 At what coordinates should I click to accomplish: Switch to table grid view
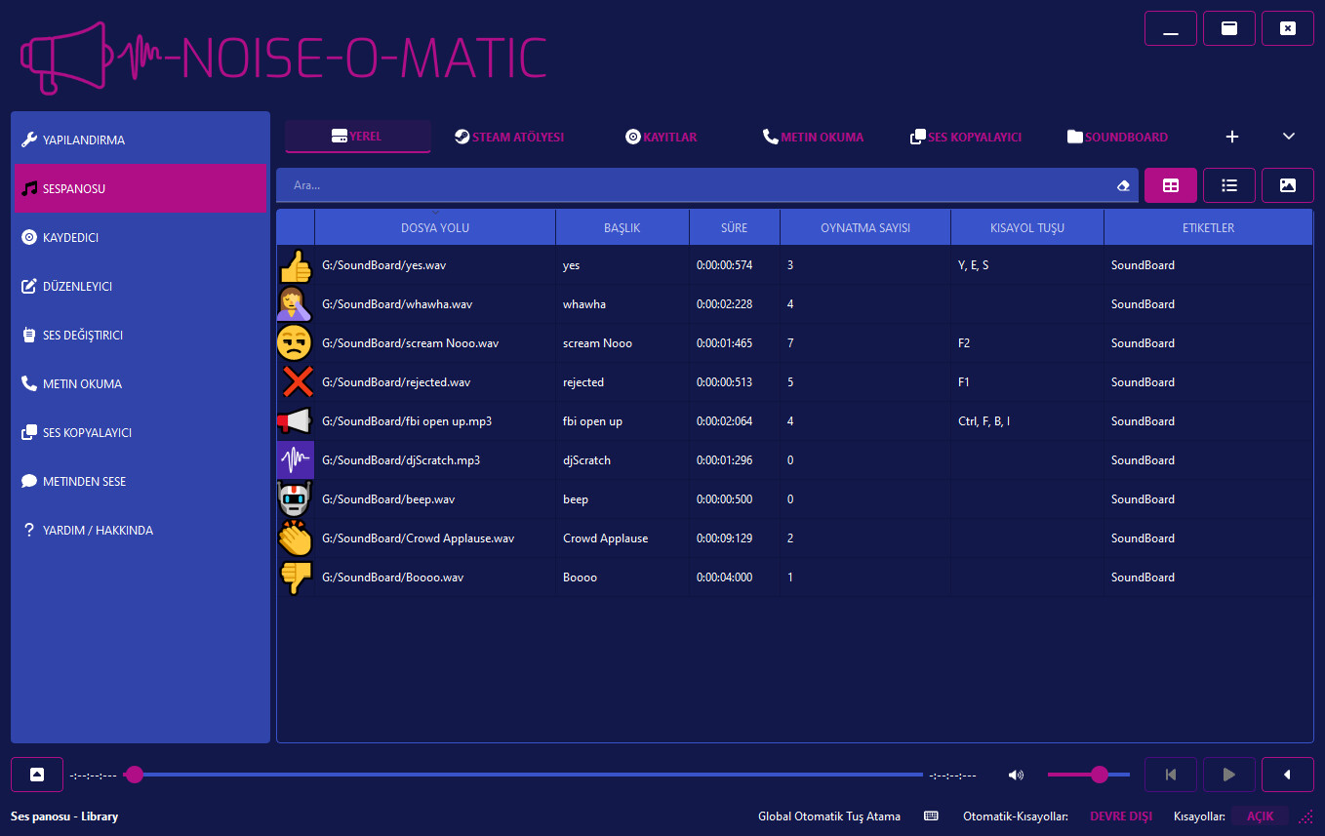click(x=1170, y=185)
